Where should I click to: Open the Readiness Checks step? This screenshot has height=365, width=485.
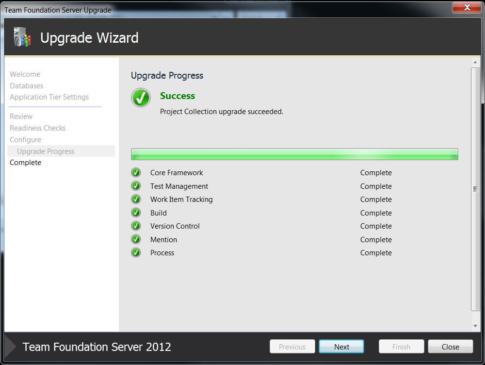[38, 128]
